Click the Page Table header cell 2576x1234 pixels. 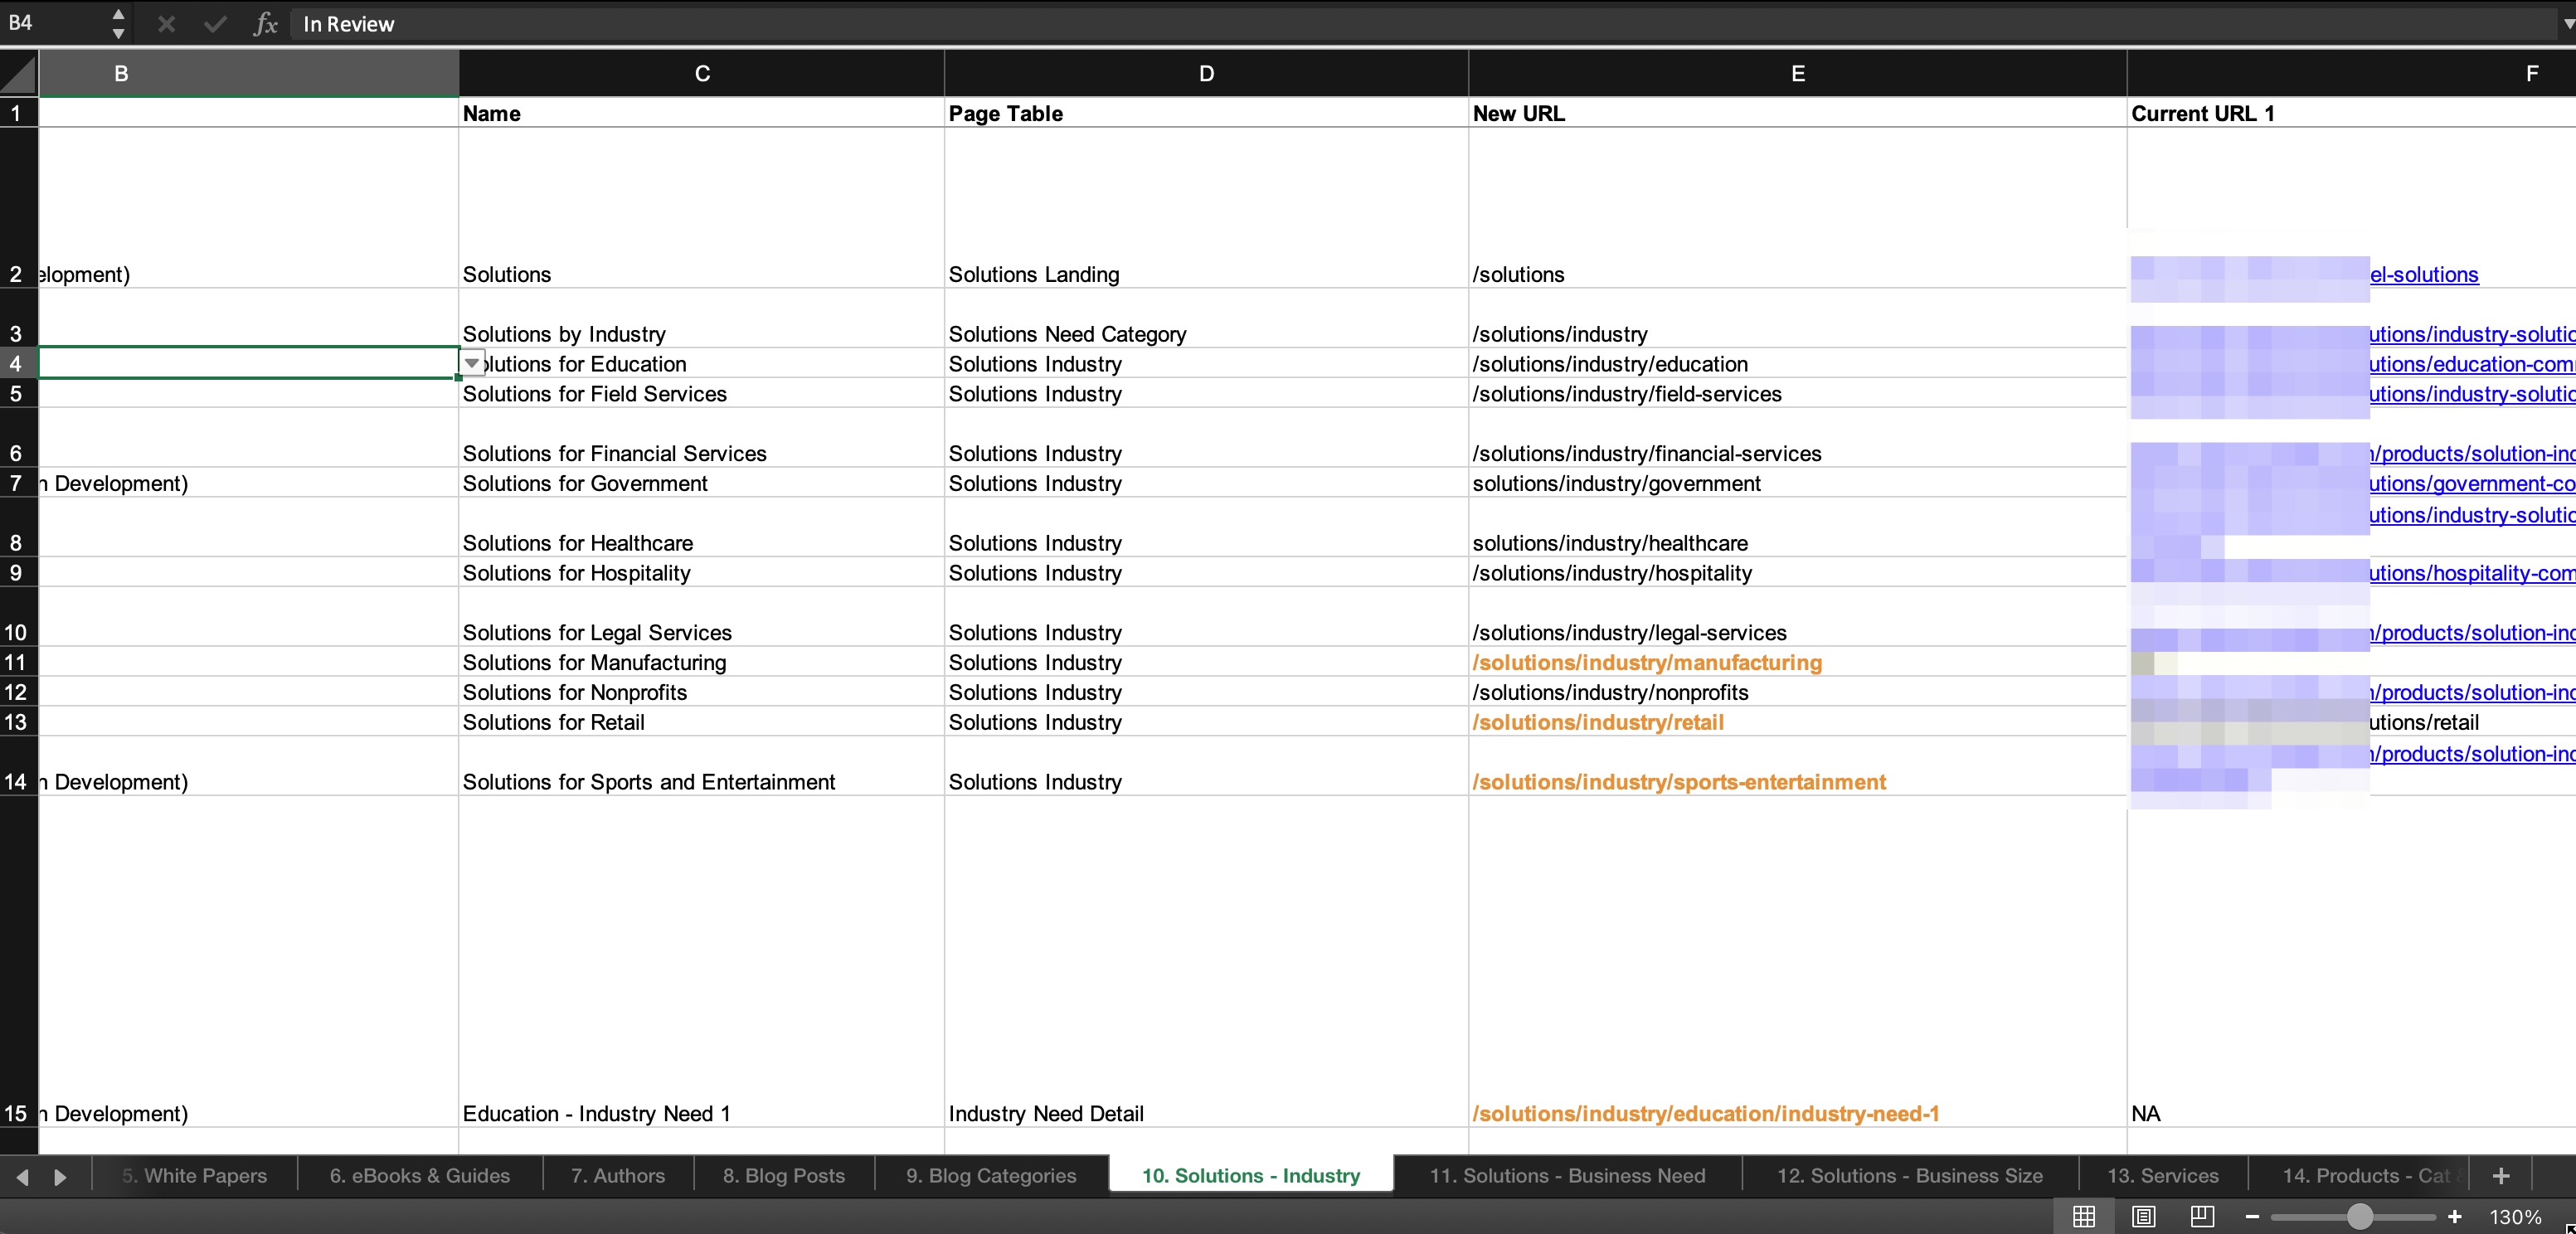(1206, 112)
